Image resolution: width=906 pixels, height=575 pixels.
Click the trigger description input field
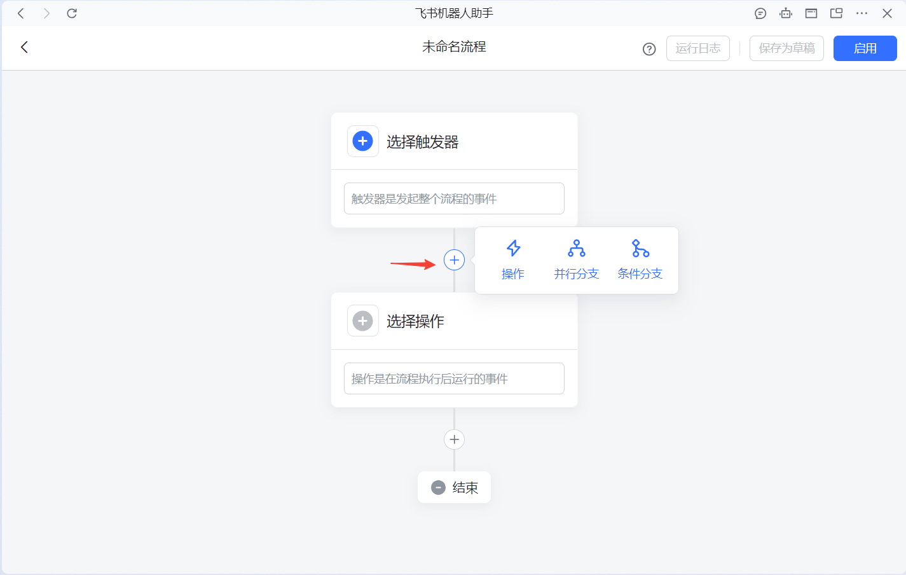(x=454, y=198)
